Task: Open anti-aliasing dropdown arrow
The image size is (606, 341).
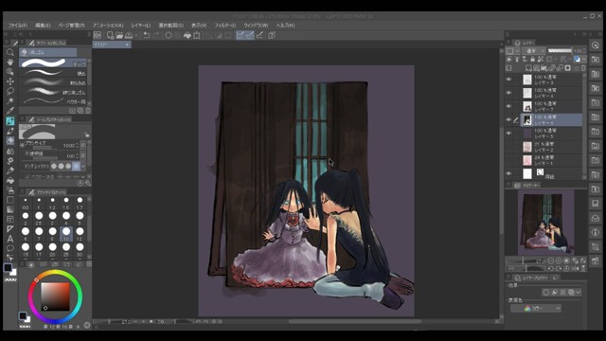Action: tap(83, 167)
